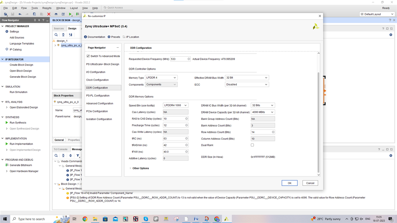Click the copy documents toolbar icon
Image resolution: width=397 pixels, height=223 pixels.
(34, 14)
